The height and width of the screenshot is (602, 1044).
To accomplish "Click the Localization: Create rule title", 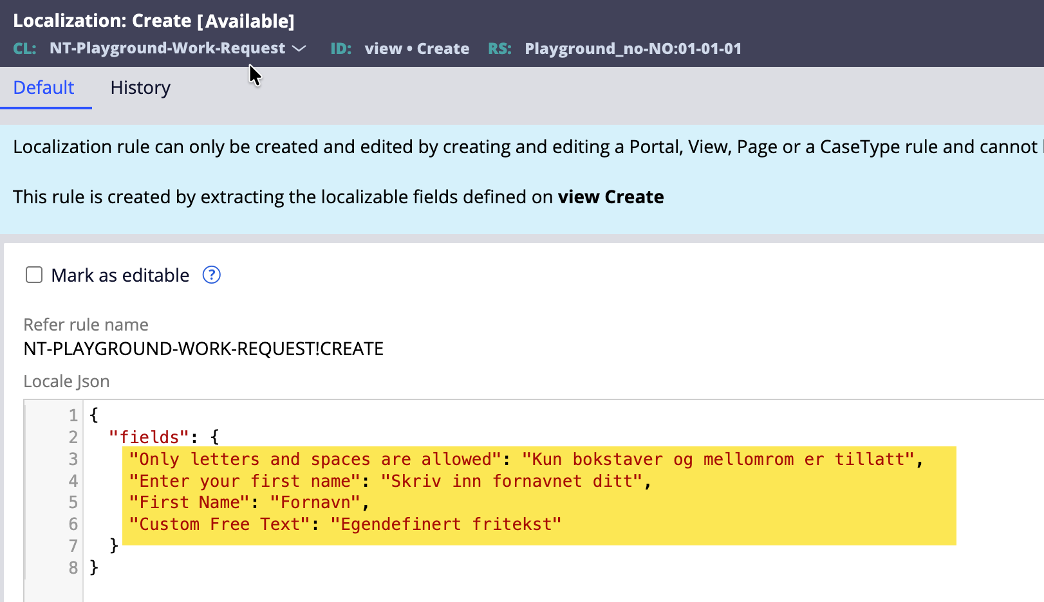I will pyautogui.click(x=154, y=21).
